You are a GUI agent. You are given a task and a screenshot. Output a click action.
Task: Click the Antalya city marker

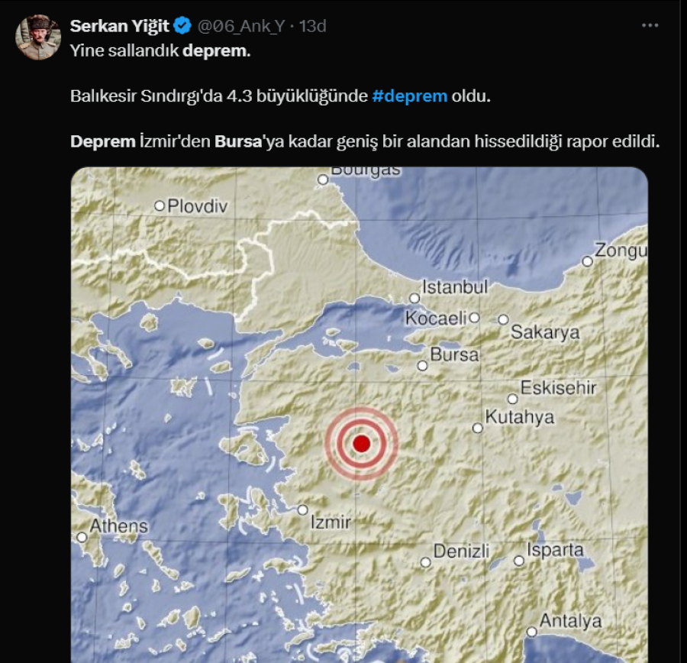(531, 632)
